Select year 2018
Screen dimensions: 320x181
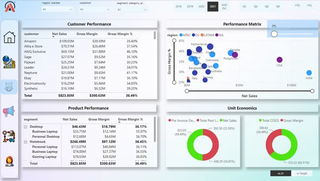coord(179,6)
